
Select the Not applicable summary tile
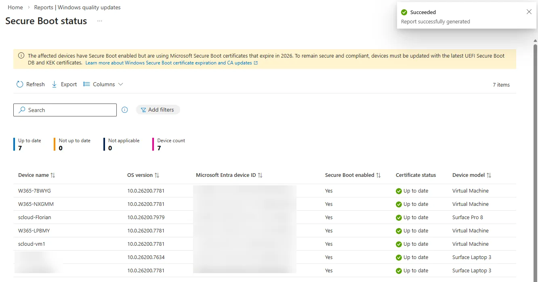click(x=122, y=144)
